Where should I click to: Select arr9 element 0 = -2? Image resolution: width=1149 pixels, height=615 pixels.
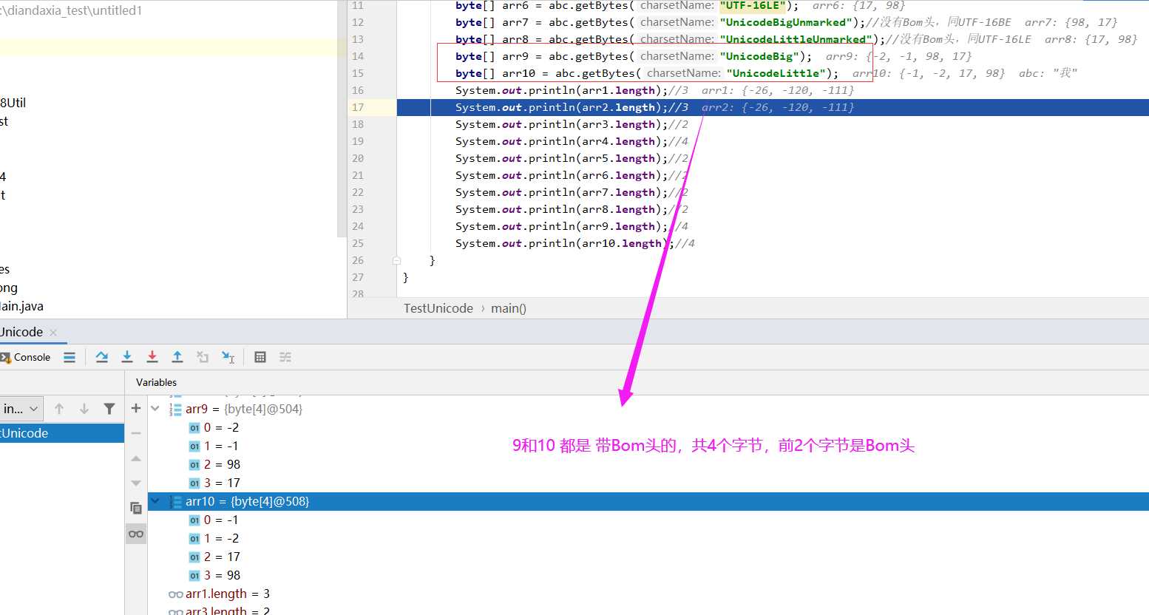pos(221,427)
